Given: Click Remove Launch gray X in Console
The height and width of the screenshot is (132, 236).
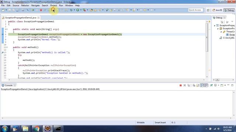Looking at the screenshot, I should click(184, 85).
